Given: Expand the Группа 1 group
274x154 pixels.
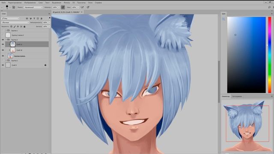Looking at the screenshot, I should click(x=6, y=30).
